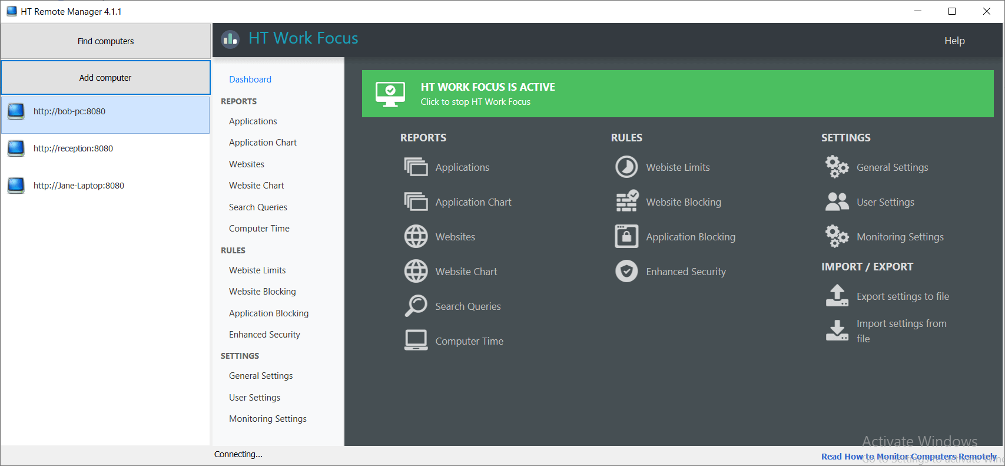Open Application Chart in the sidebar
The image size is (1005, 466).
click(x=263, y=143)
